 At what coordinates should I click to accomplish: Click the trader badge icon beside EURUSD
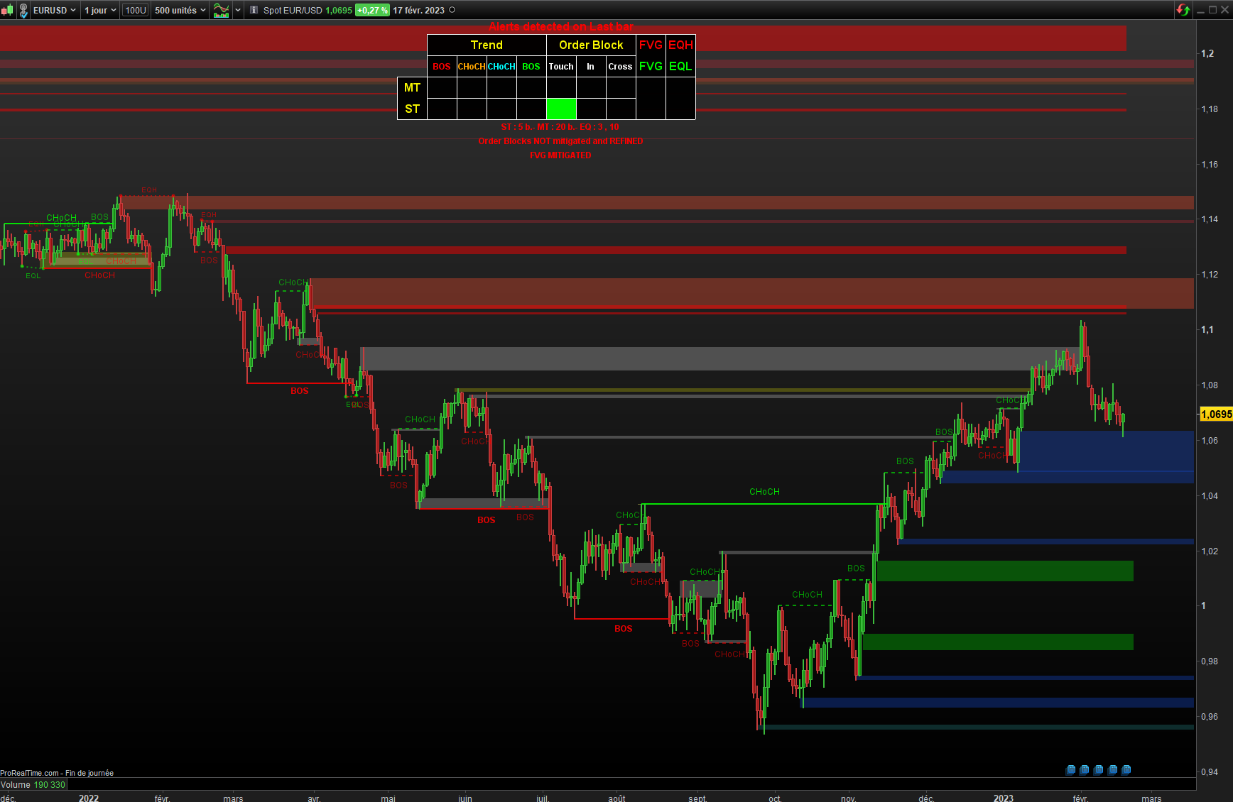[23, 10]
